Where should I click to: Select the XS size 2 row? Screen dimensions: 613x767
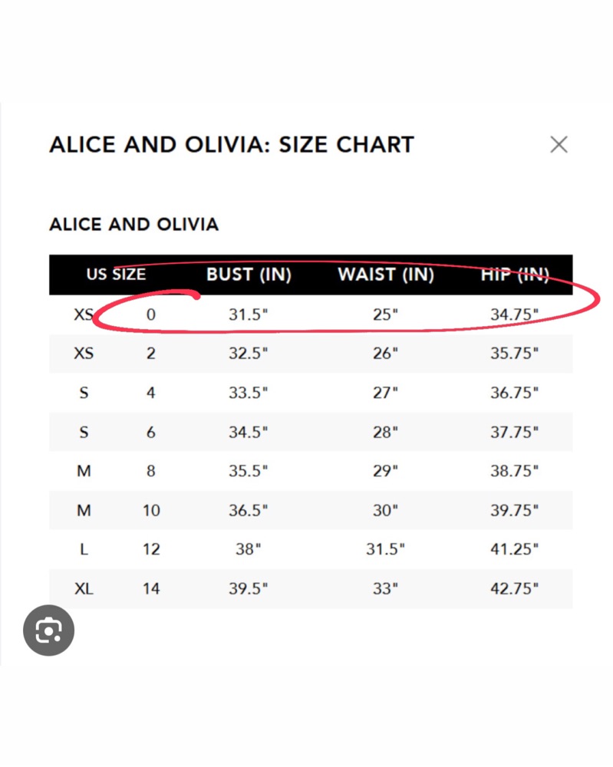(311, 353)
